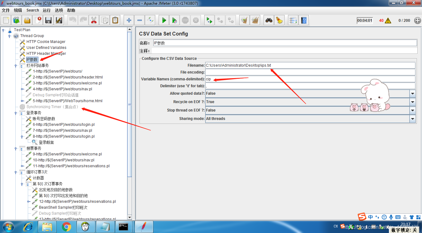422x233 pixels.
Task: Click the Filename input field
Action: [310, 65]
